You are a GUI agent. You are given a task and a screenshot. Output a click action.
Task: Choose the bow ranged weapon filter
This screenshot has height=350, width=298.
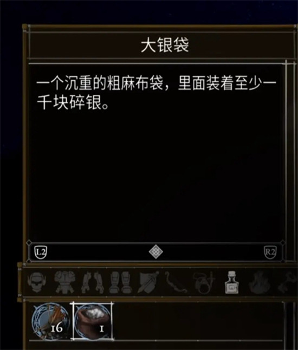[x=176, y=282]
